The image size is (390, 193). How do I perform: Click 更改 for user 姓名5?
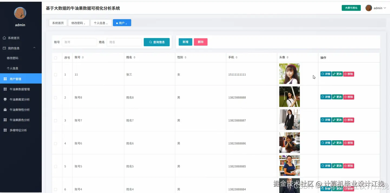(x=337, y=166)
